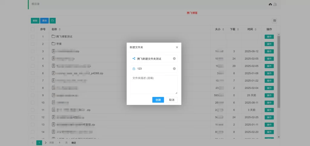Screen dimensions: 310x146
Task: Click the pagination 确定 button
Action: point(74,143)
